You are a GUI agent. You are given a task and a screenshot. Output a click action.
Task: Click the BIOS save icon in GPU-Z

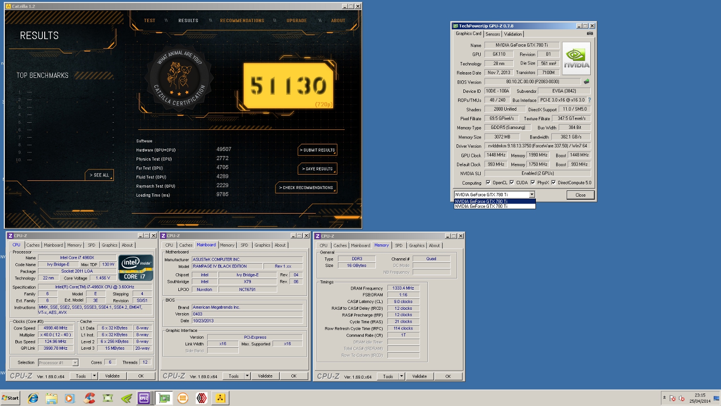tap(586, 82)
